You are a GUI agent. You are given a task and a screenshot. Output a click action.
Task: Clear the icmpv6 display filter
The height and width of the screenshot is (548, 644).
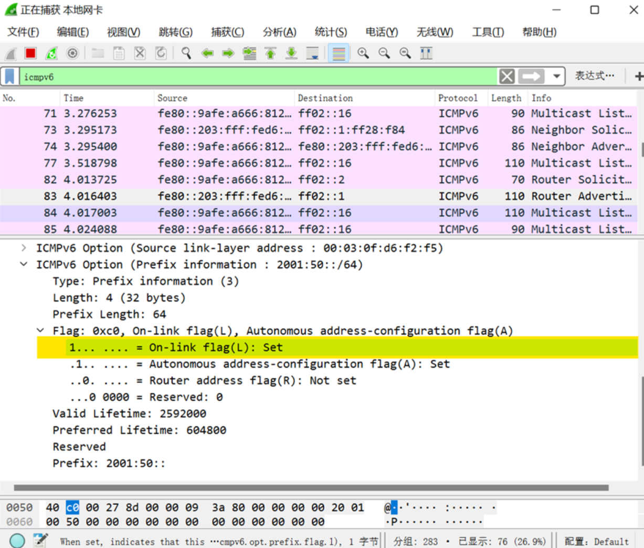pyautogui.click(x=506, y=77)
